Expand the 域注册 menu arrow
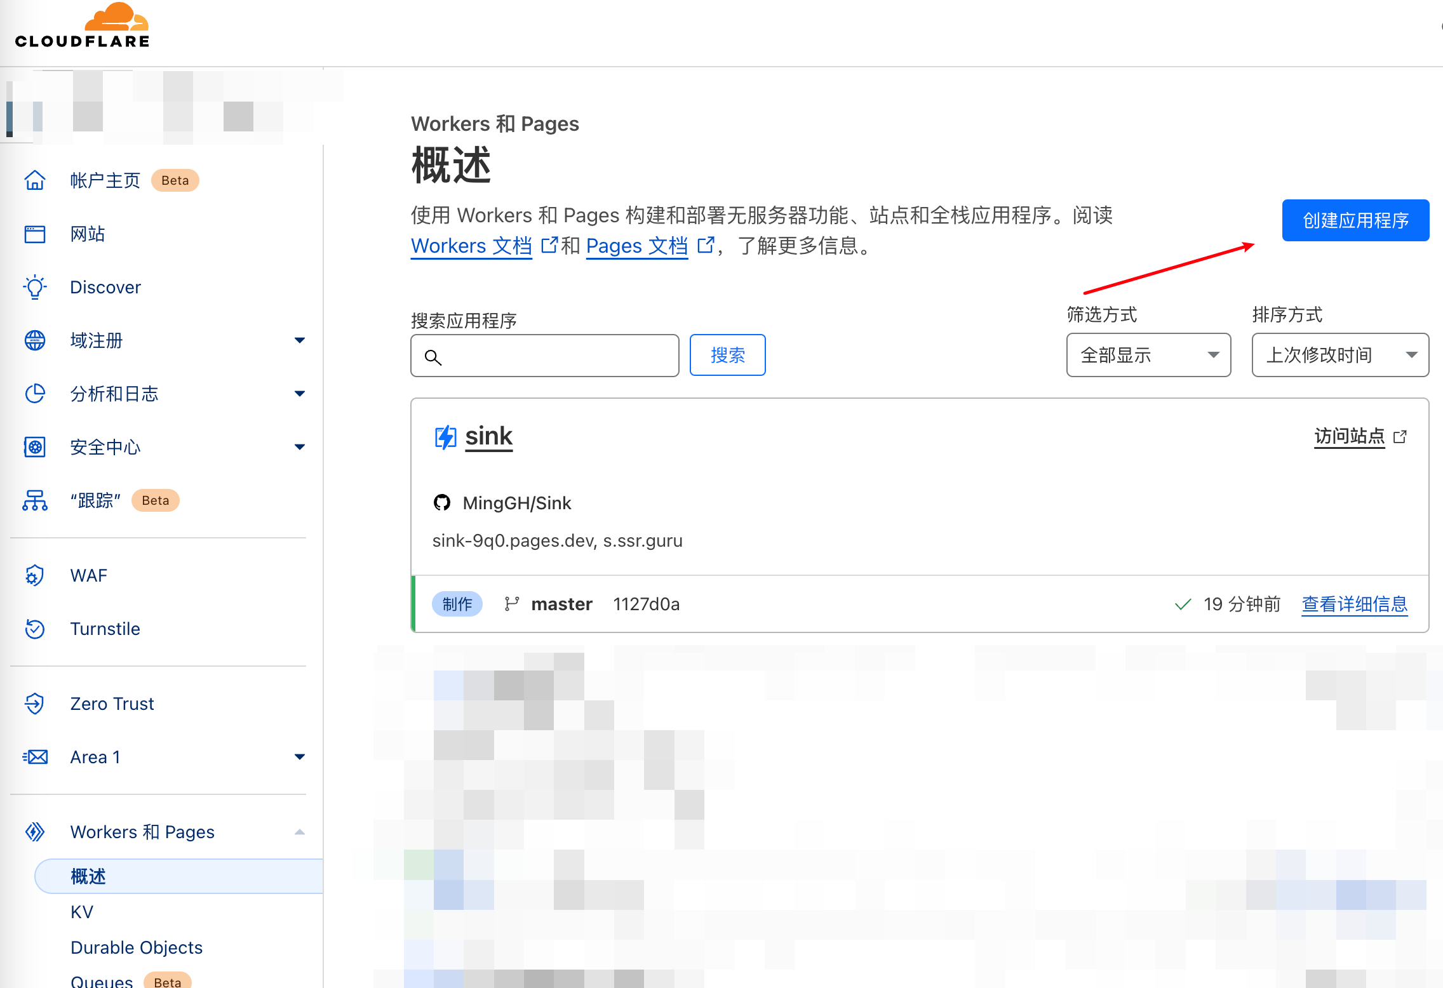 [300, 340]
